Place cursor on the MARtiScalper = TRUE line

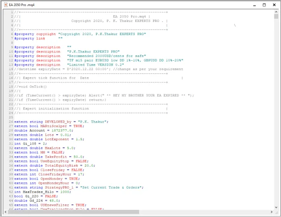click(x=49, y=126)
